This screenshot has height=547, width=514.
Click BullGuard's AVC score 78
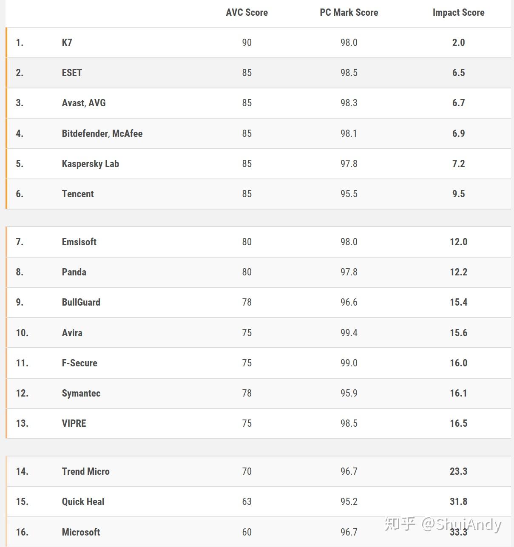pos(247,302)
